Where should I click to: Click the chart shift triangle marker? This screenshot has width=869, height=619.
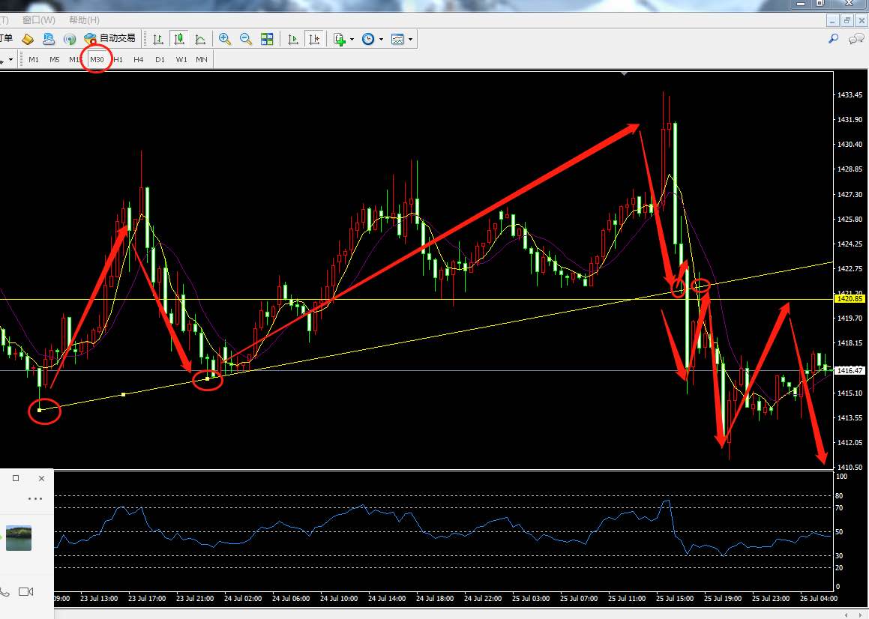625,73
